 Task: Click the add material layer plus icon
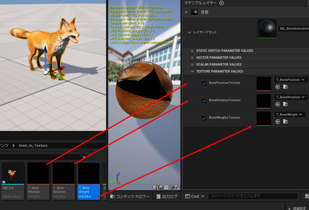tap(221, 3)
